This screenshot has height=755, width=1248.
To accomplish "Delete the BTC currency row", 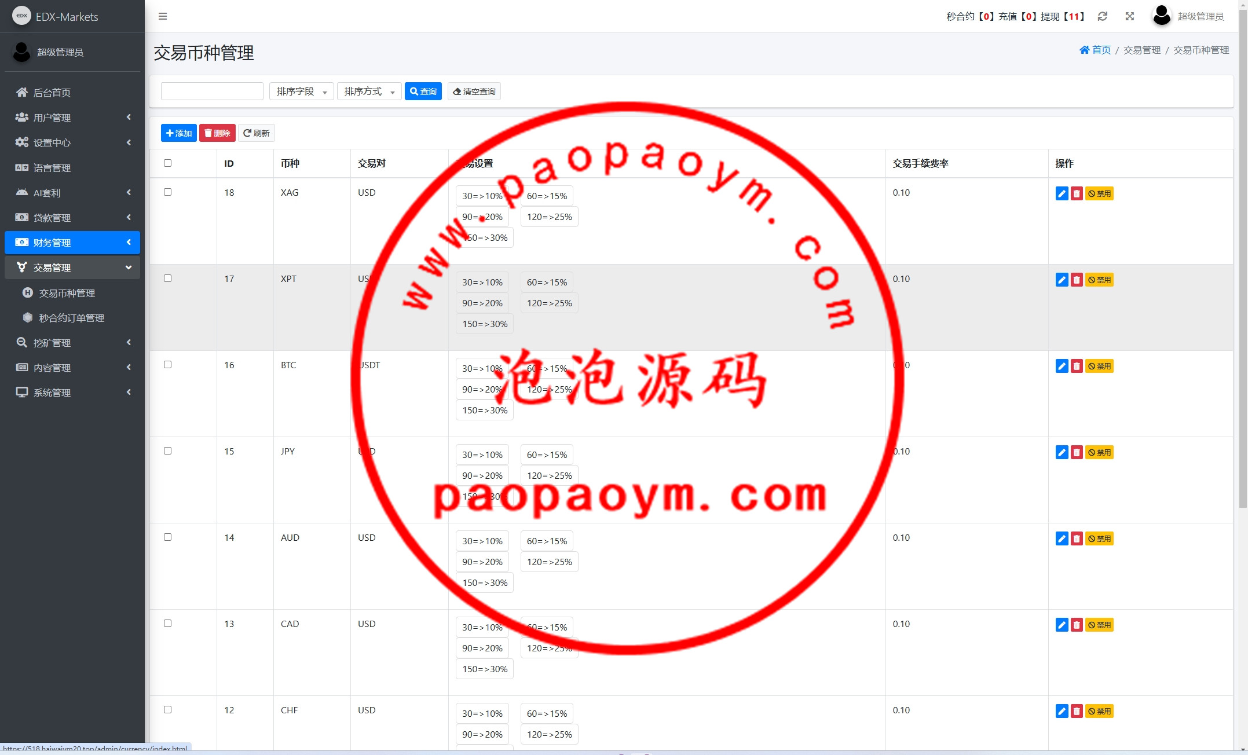I will [x=1077, y=366].
